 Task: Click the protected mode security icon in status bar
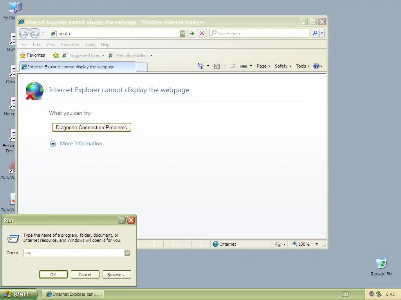pyautogui.click(x=278, y=244)
